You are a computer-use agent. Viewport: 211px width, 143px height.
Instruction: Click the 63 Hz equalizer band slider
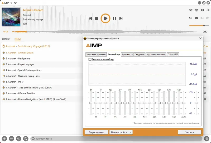[x=100, y=103]
